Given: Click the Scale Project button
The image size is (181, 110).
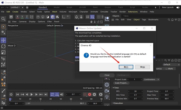Looking at the screenshot, I should coord(121,83).
